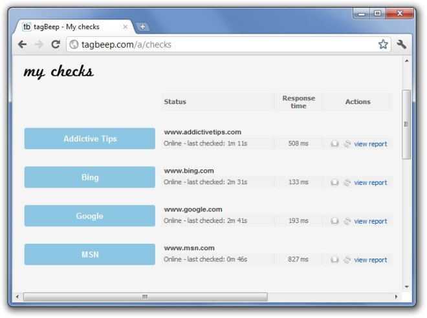View report for www.addictivetips.com
Image resolution: width=427 pixels, height=318 pixels.
coord(370,144)
